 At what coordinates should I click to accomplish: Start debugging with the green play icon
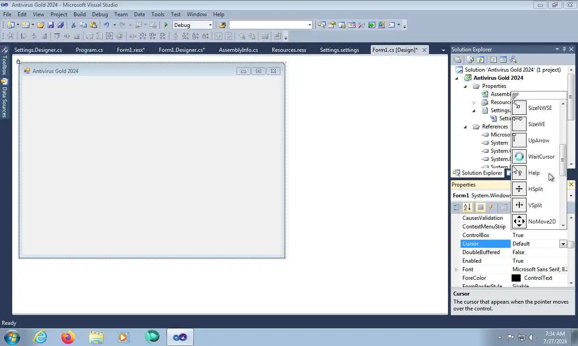[166, 25]
